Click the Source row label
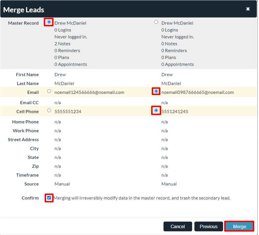The image size is (259, 235). pyautogui.click(x=31, y=184)
